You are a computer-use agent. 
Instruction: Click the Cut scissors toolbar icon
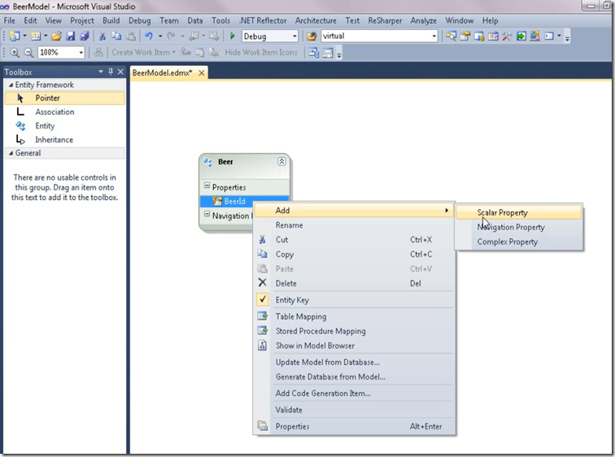click(102, 36)
